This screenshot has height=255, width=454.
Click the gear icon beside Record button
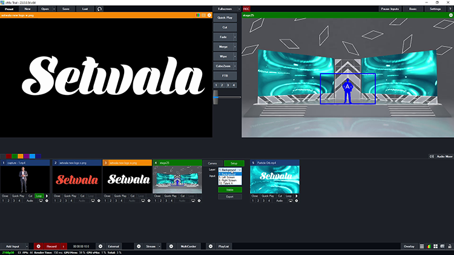click(x=38, y=247)
